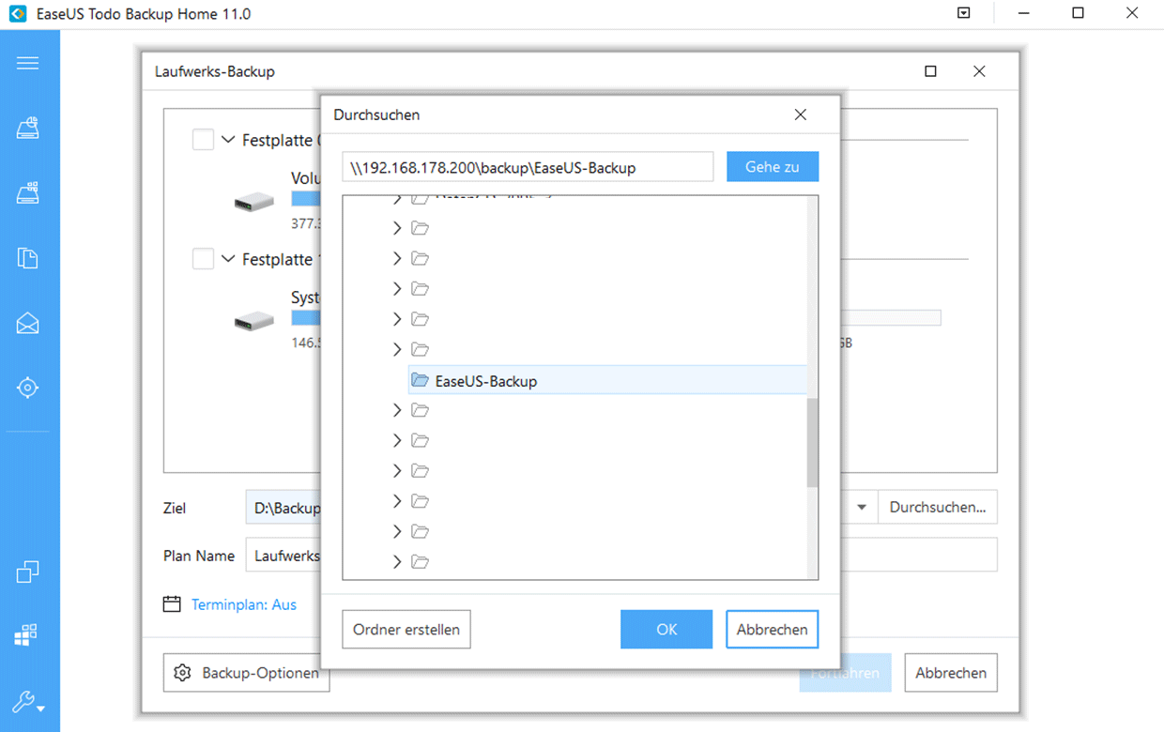Click Abbrechen in the Durchsuchen dialog
The width and height of the screenshot is (1164, 732).
pyautogui.click(x=772, y=630)
